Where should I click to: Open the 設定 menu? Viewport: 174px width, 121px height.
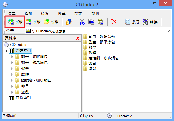pos(78,14)
